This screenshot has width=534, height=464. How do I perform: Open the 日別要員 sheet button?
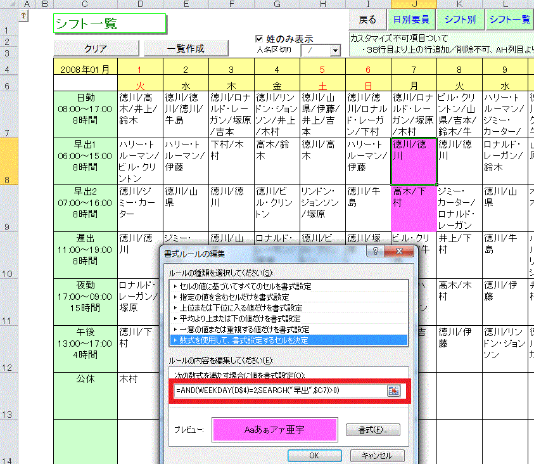[x=410, y=19]
